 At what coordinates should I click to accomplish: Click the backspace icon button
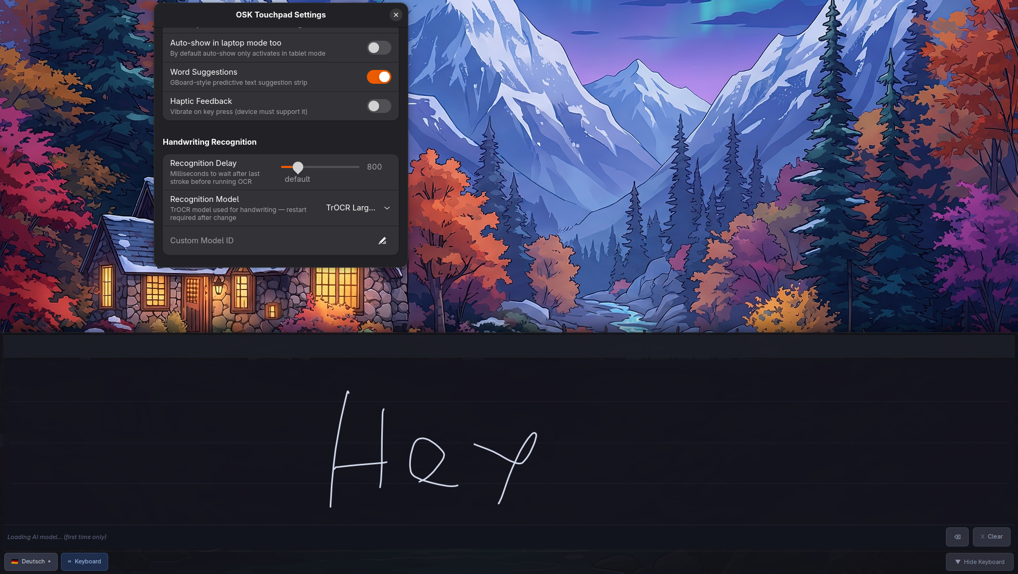957,537
